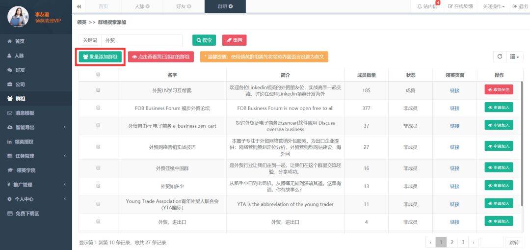530x250 pixels.
Task: Expand 推广管理 sidebar menu
Action: (x=36, y=185)
